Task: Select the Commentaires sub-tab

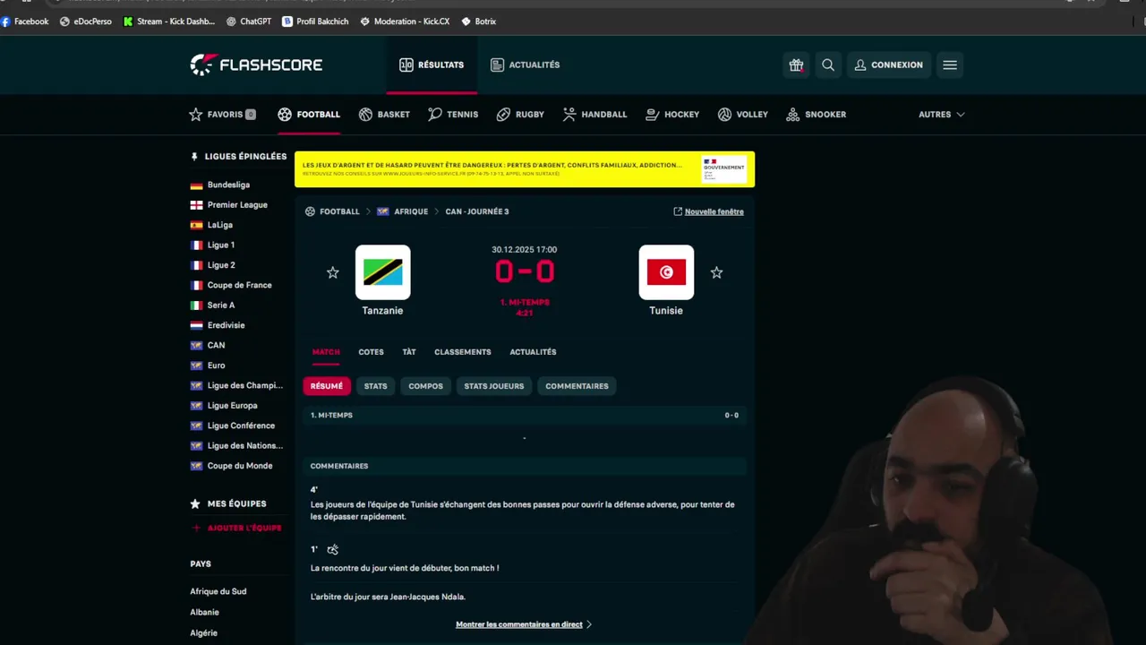Action: [x=577, y=386]
